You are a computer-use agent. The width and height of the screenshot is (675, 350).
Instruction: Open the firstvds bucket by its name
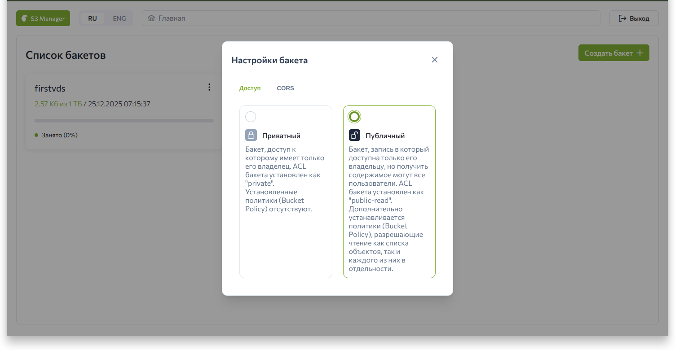pyautogui.click(x=50, y=88)
